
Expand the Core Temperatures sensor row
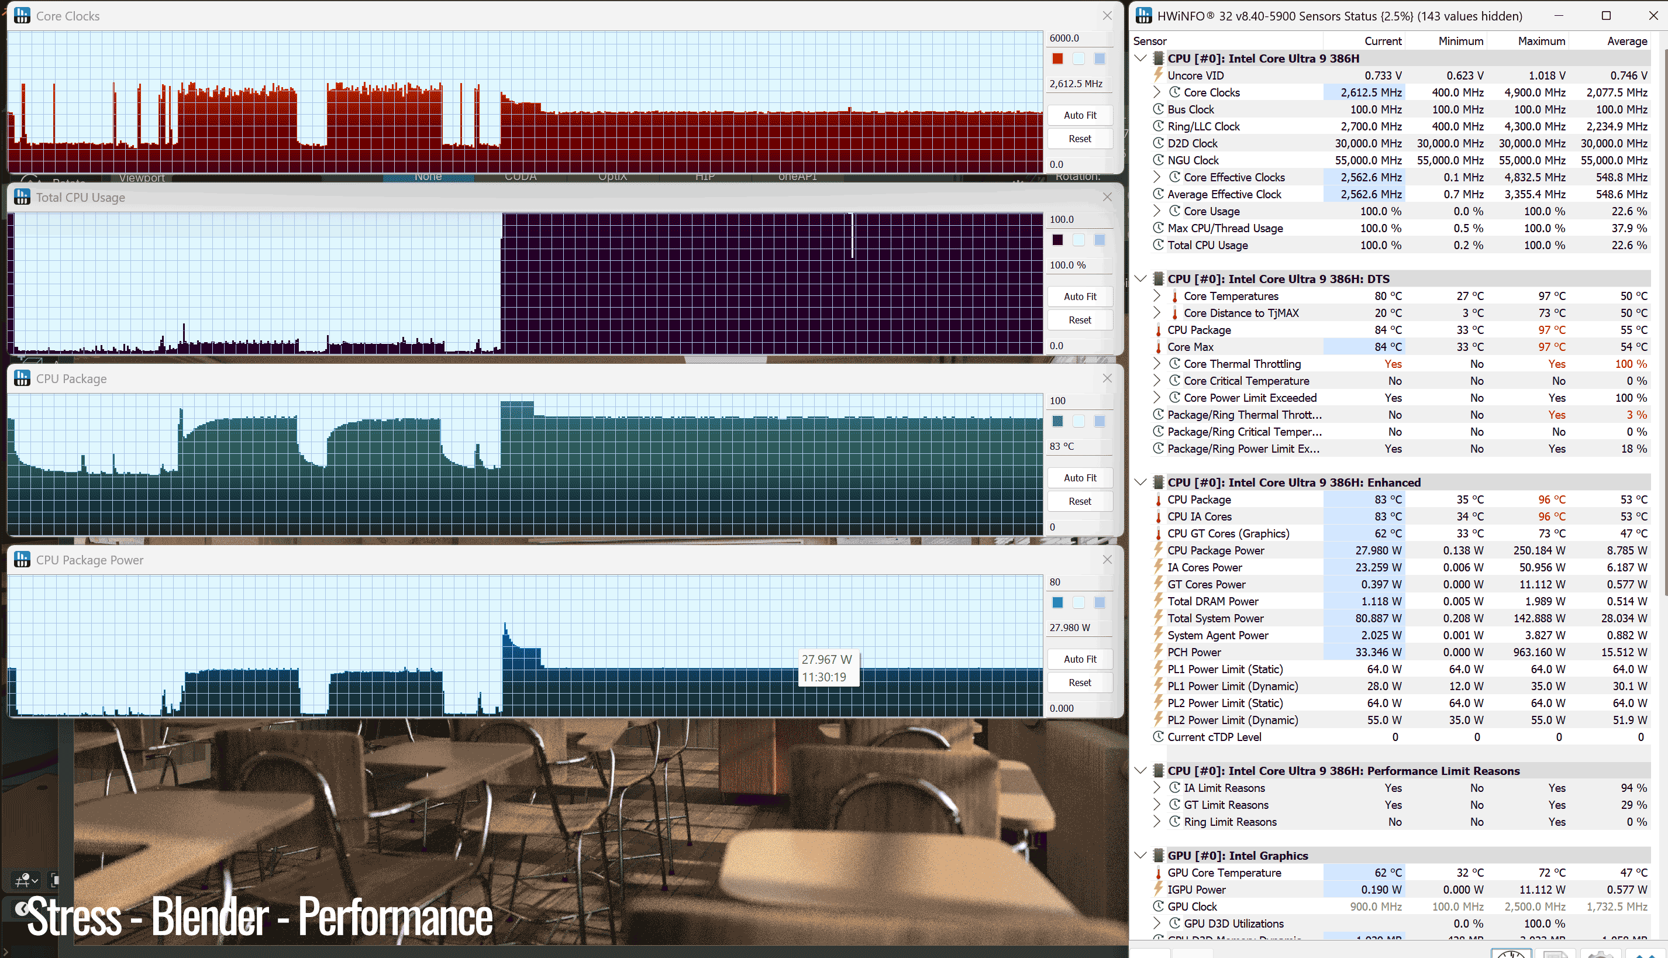coord(1157,296)
